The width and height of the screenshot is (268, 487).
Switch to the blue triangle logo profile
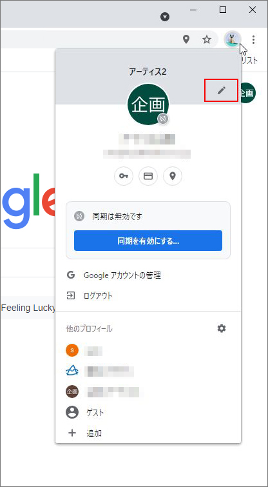pos(148,371)
